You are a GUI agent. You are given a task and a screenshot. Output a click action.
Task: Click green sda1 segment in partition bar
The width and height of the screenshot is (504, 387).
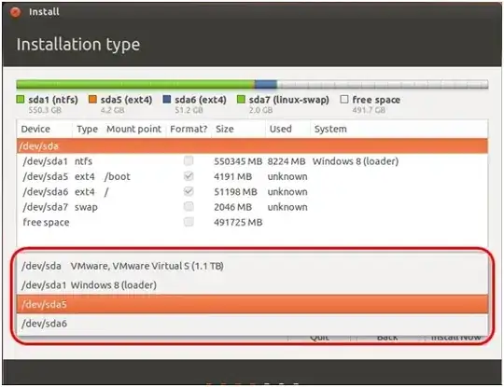[x=135, y=85]
